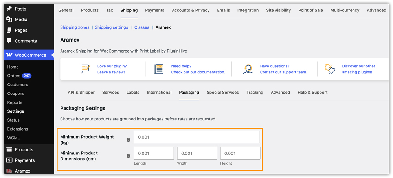This screenshot has height=178, width=393.
Task: Switch to the Point of Sale tab
Action: click(310, 10)
